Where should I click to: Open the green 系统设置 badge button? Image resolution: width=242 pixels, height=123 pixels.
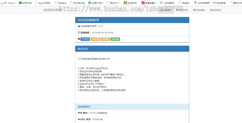pos(115,39)
